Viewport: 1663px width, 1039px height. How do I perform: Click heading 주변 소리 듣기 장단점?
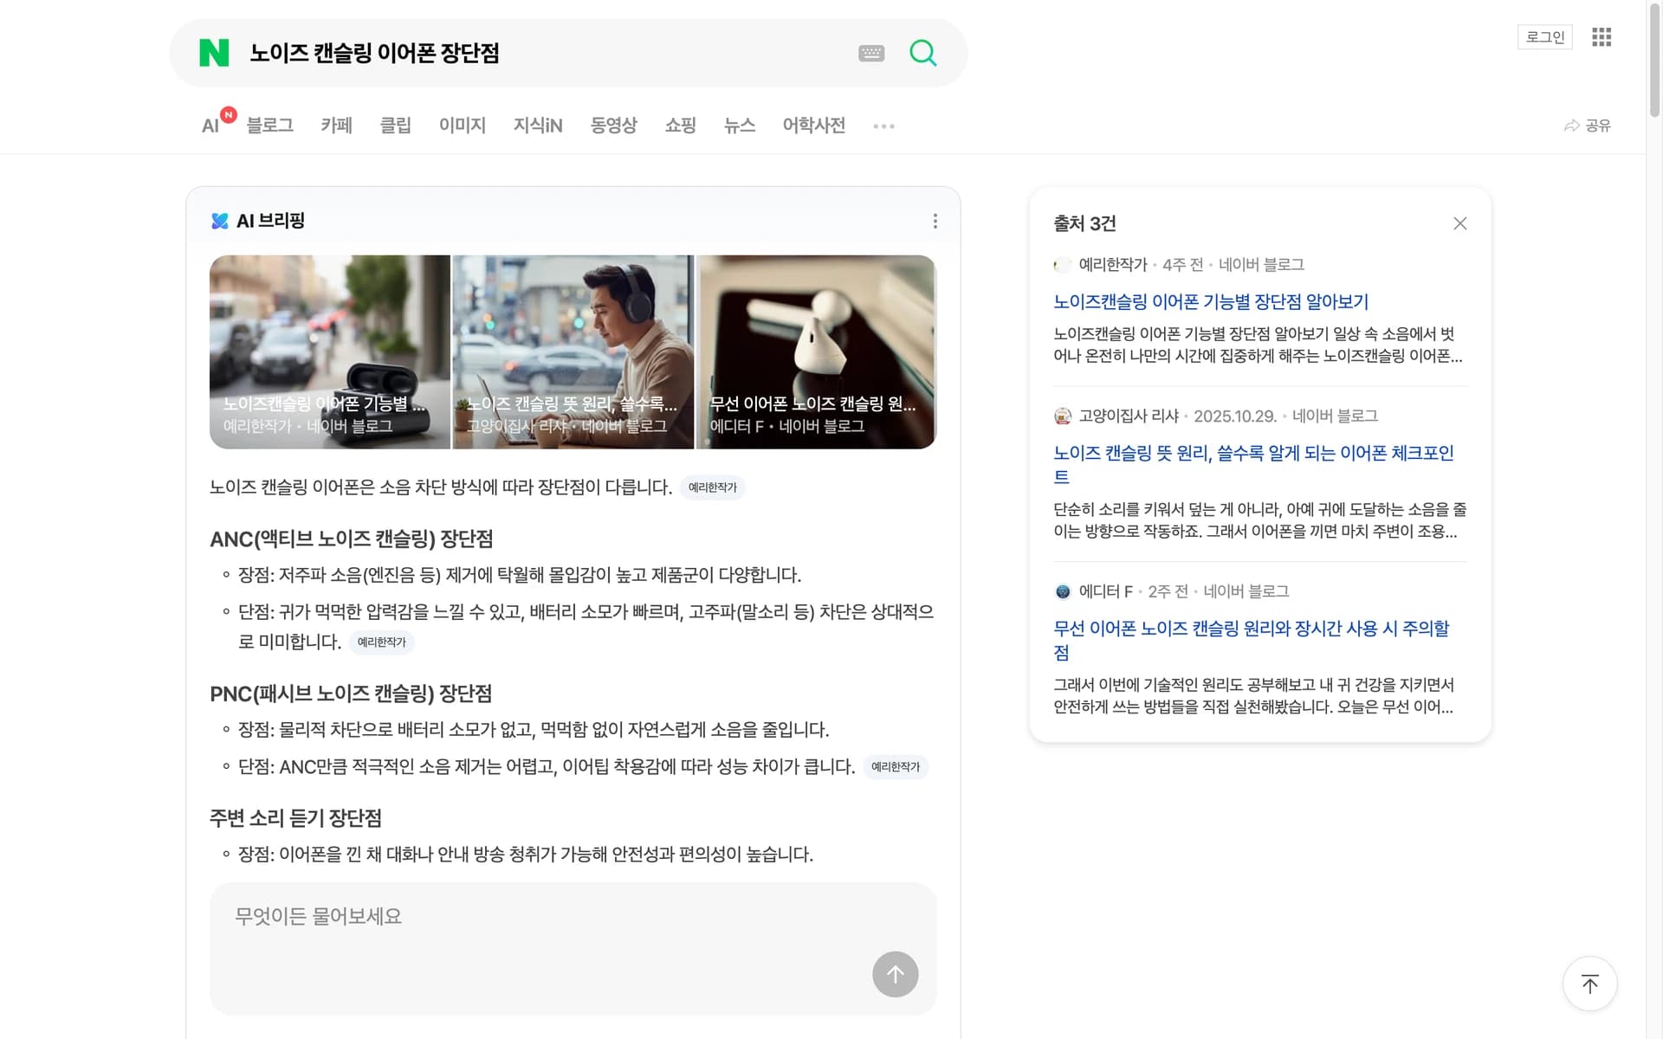click(295, 818)
